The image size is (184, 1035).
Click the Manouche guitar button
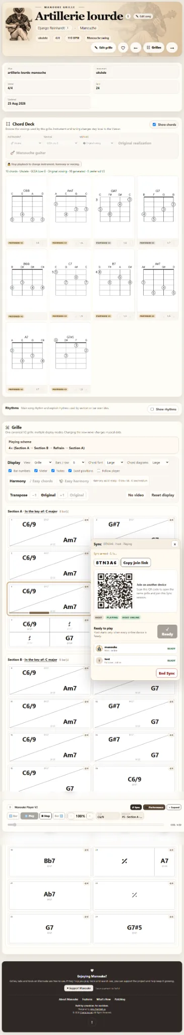(x=28, y=153)
